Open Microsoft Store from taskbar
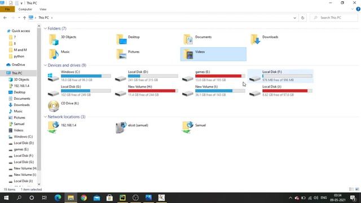This screenshot has height=203, width=361. pos(109,198)
